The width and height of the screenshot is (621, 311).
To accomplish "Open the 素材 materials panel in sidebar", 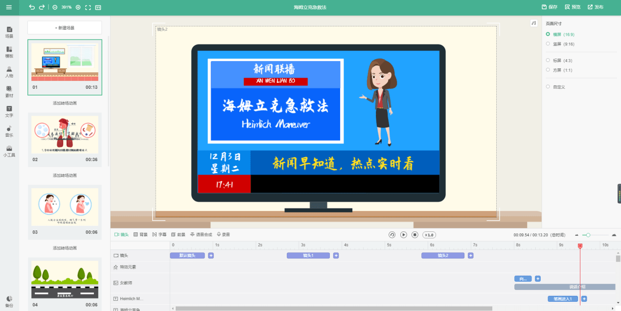I will coord(9,92).
